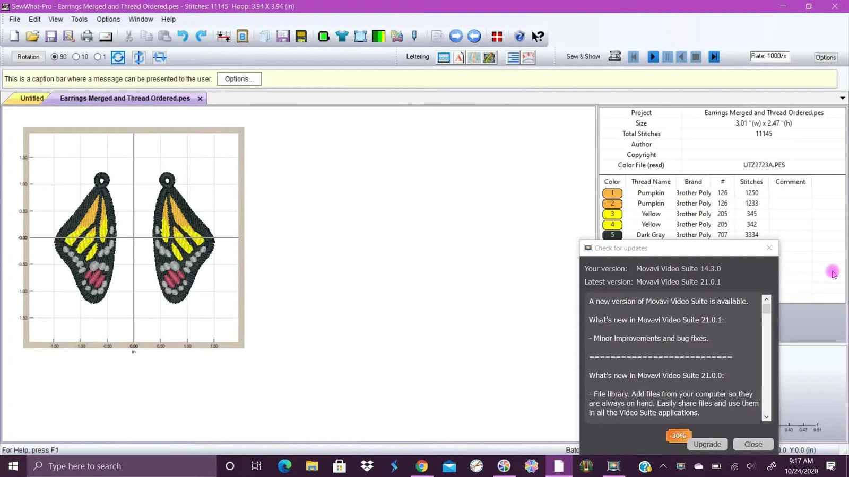Viewport: 849px width, 477px height.
Task: Click the Rotation button
Action: coord(28,57)
